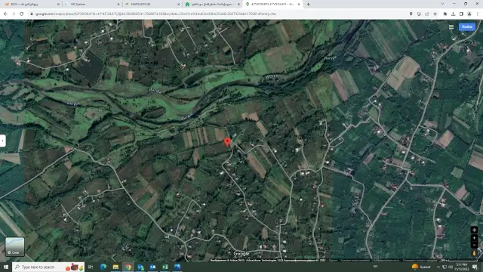483x272 pixels.
Task: Zoom in with the plus button
Action: [x=474, y=238]
